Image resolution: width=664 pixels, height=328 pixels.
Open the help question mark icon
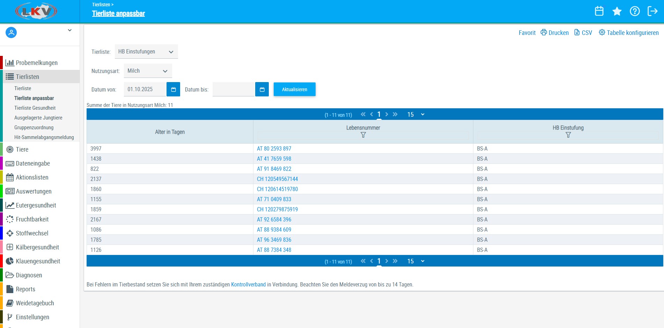[635, 11]
